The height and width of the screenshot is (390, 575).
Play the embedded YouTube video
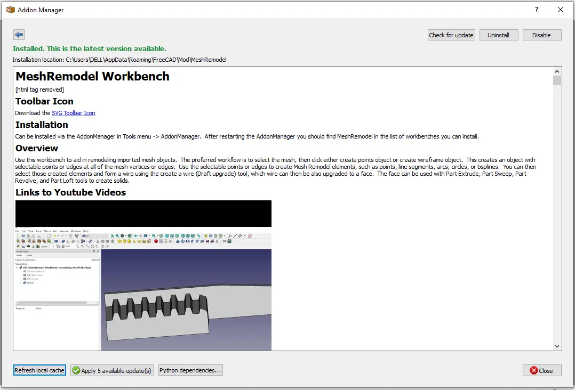[x=143, y=213]
